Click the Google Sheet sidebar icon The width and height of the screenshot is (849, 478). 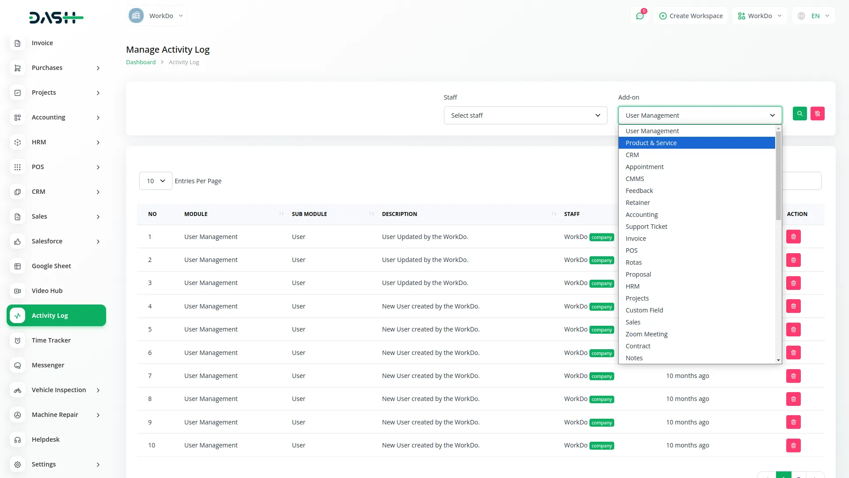coord(17,266)
